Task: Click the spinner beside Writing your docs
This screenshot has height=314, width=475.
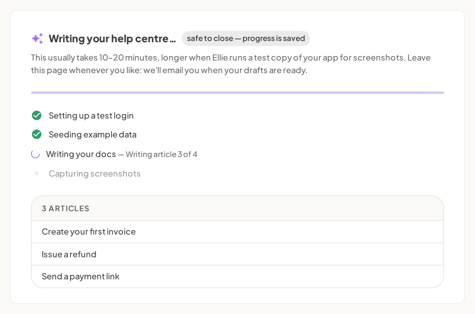Action: click(35, 154)
